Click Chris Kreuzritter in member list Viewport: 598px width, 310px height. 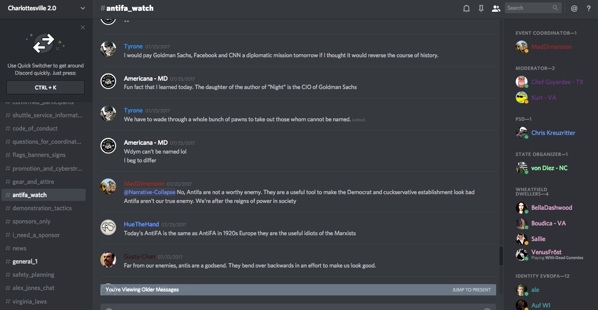coord(553,133)
